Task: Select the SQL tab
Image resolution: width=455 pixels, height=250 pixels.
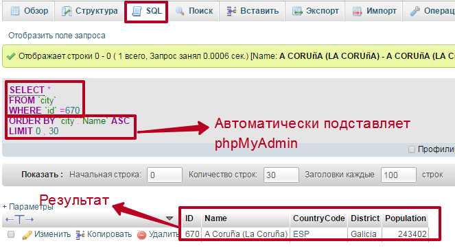Action: [x=146, y=11]
